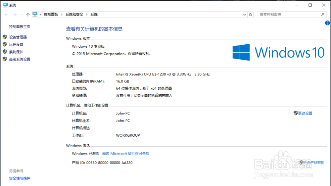The height and width of the screenshot is (186, 331).
Task: Click the Windows 10 logo
Action: coord(278,52)
